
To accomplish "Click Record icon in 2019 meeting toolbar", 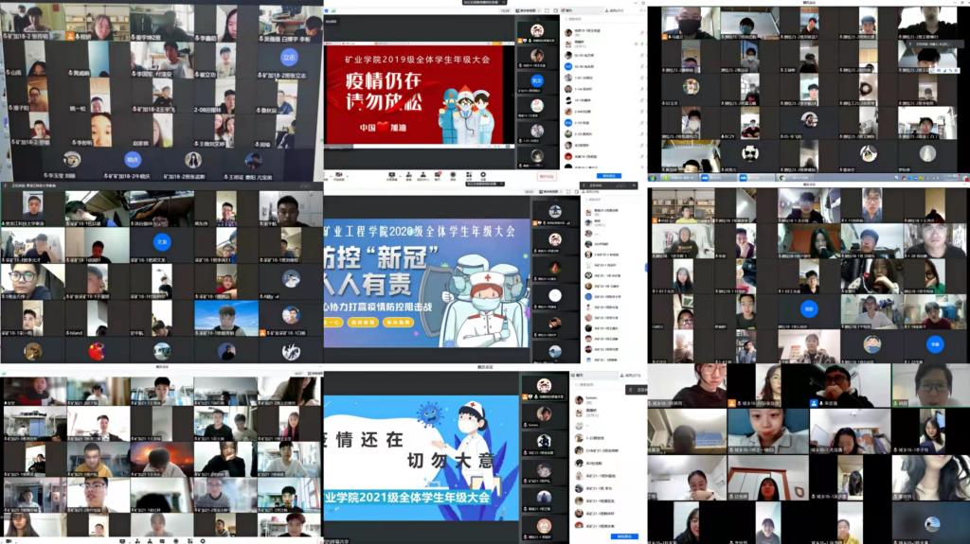I will 453,175.
